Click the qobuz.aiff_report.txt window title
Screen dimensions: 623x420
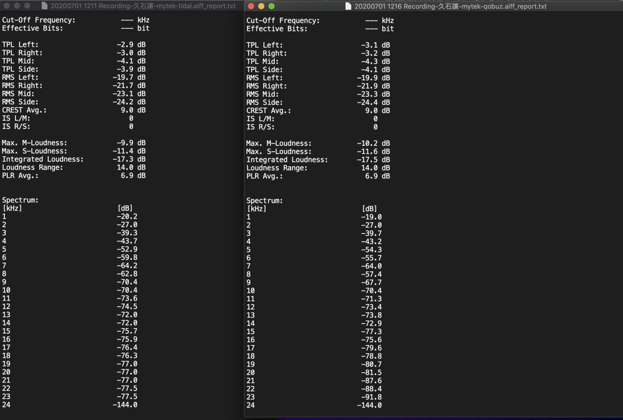click(x=450, y=6)
